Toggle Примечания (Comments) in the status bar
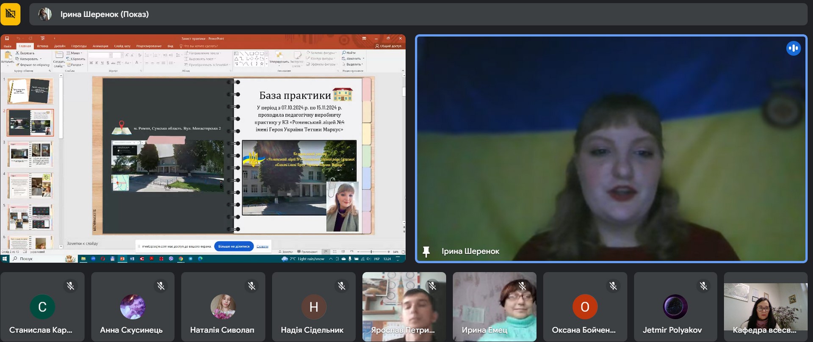This screenshot has width=813, height=342. [x=307, y=252]
